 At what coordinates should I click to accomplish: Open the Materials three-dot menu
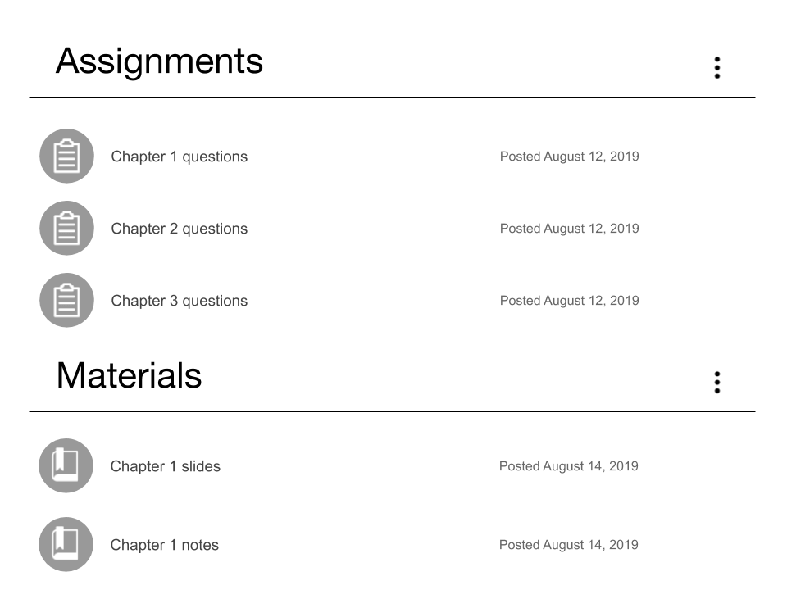point(717,383)
